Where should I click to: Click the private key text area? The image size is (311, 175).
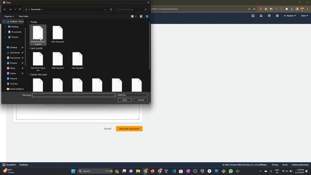coord(78,112)
